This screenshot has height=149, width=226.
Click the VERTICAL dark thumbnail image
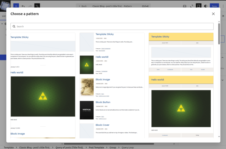(x=87, y=110)
